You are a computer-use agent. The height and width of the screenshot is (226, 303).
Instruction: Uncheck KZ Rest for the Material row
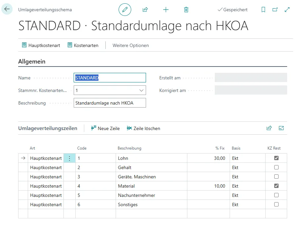276,186
